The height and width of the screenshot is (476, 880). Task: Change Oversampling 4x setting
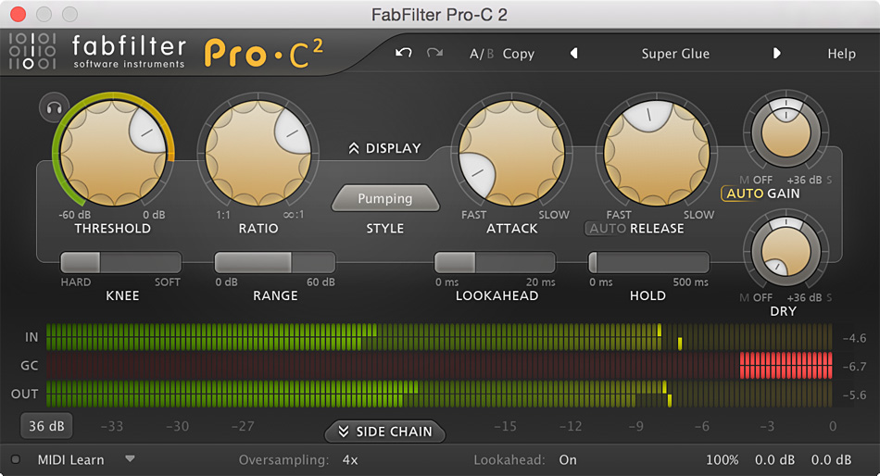coord(350,459)
